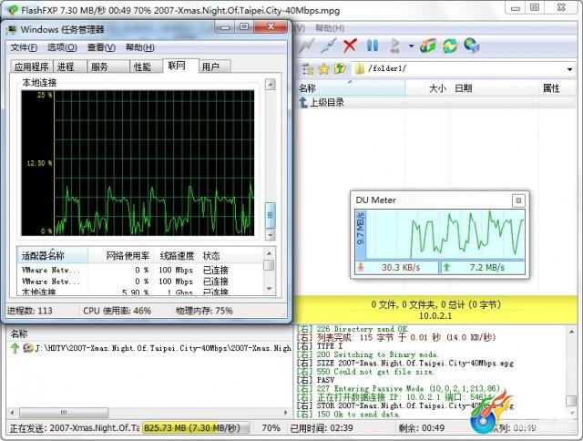Screen dimensions: 583x441
Task: Toggle the folder tree view icon
Action: coord(308,68)
